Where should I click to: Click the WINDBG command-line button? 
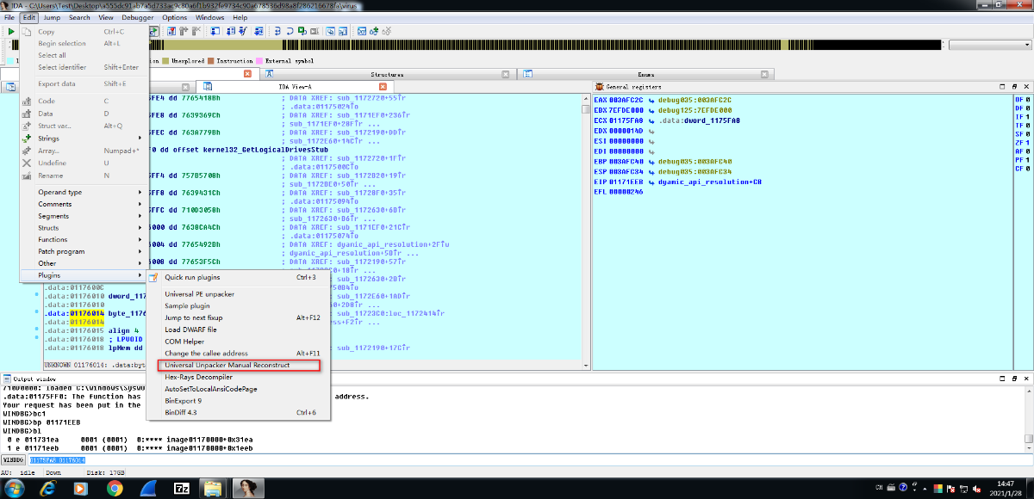(14, 460)
